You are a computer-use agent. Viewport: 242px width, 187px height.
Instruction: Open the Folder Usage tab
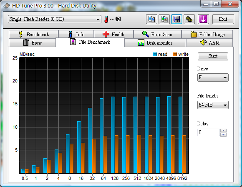pos(207,34)
